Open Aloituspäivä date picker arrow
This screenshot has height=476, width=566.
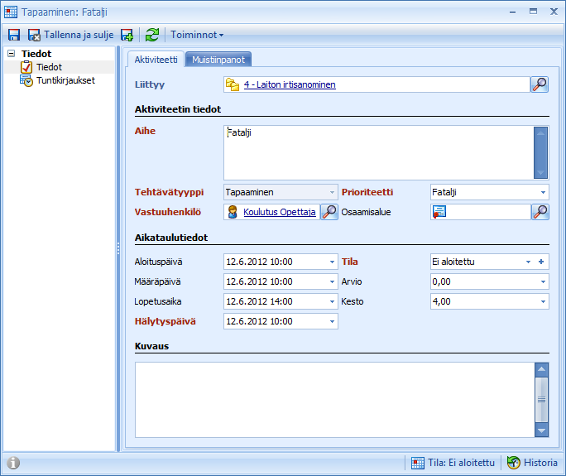click(332, 262)
